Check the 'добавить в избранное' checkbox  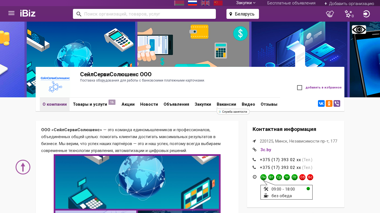coord(300,88)
